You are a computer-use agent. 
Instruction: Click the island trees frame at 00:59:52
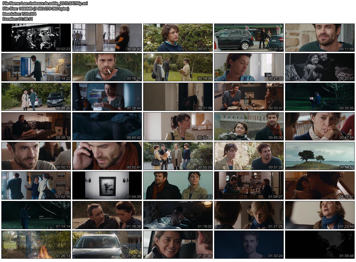tap(320, 156)
